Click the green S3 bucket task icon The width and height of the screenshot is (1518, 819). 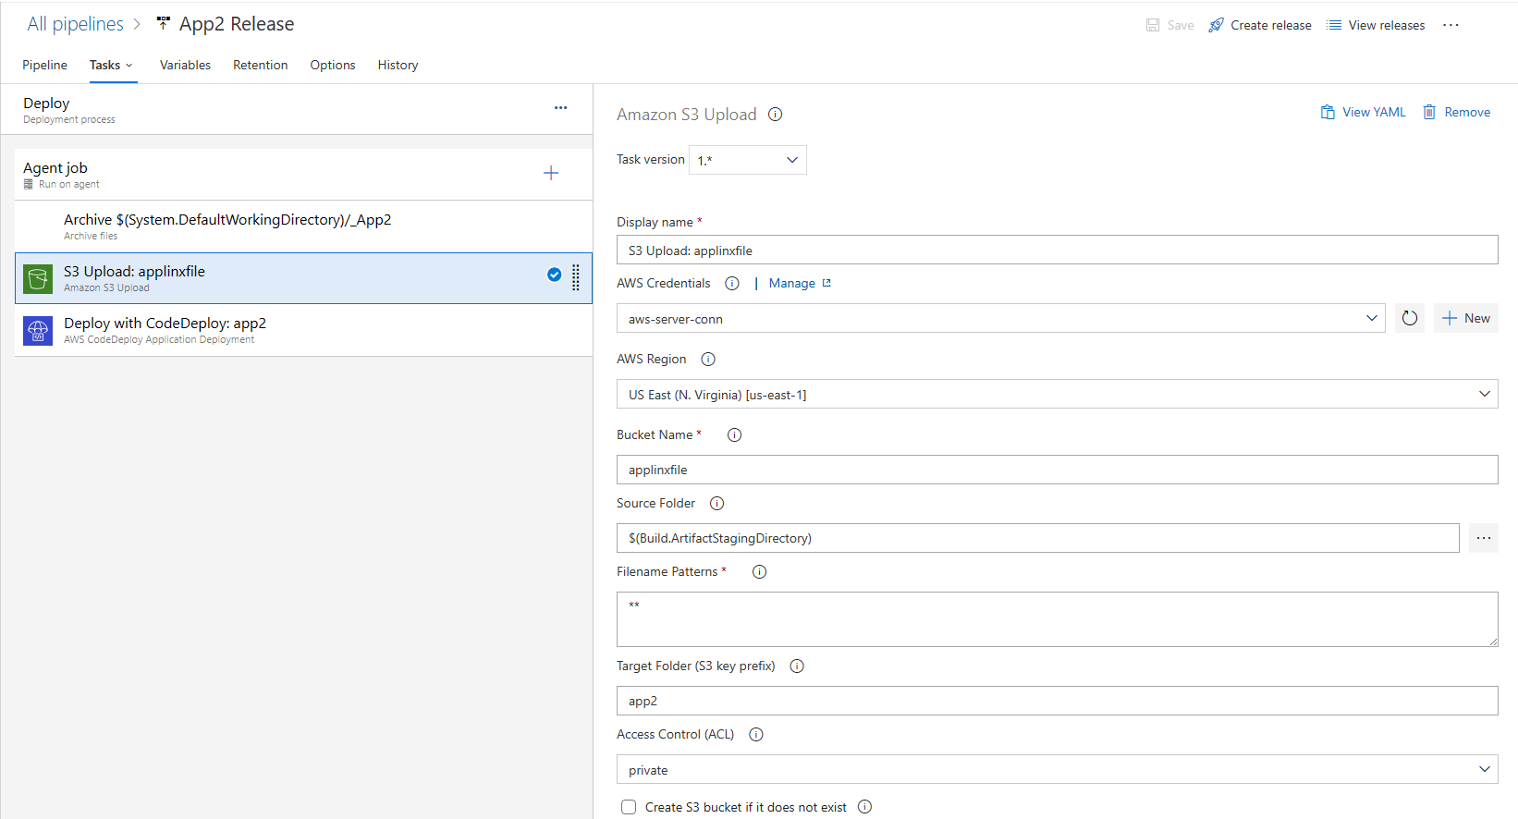coord(38,278)
